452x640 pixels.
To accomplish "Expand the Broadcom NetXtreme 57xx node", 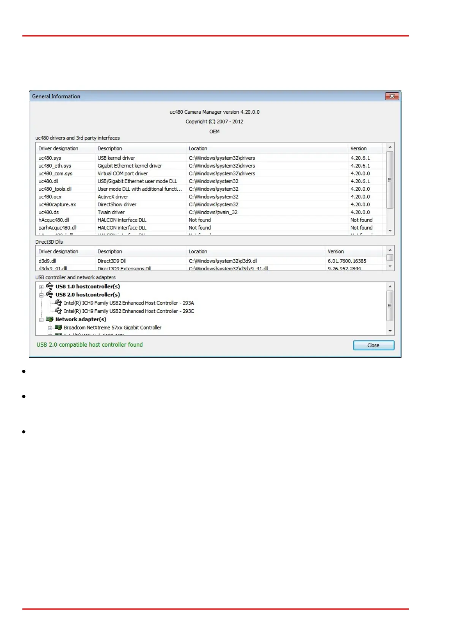I will pyautogui.click(x=50, y=328).
